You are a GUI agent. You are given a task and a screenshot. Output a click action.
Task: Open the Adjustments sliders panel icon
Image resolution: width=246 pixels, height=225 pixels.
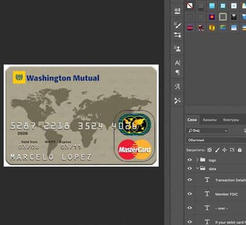coord(177,35)
